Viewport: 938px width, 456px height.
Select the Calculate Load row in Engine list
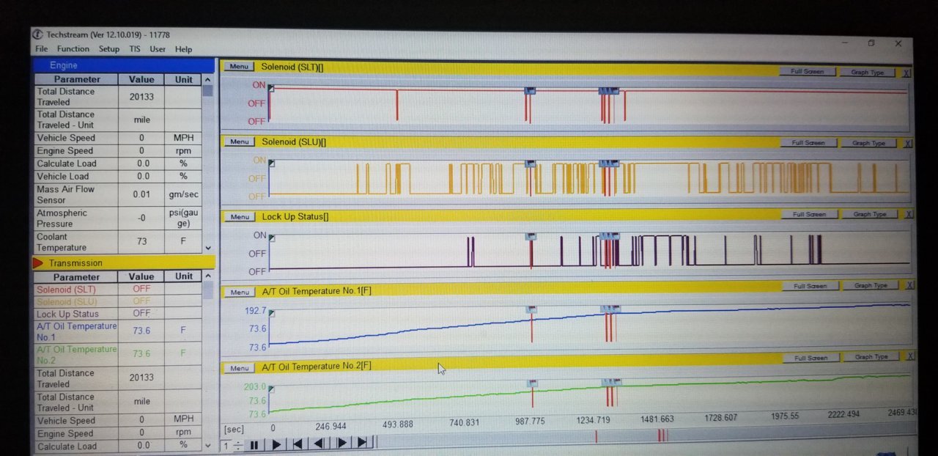(117, 163)
